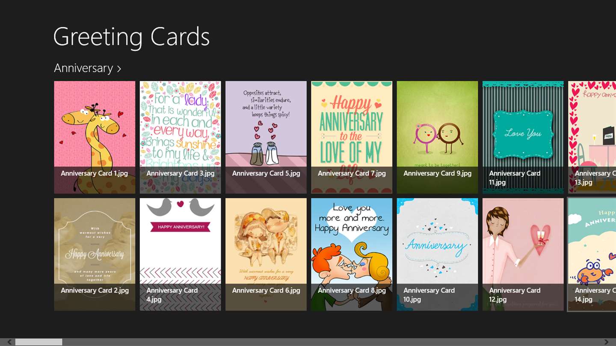Image resolution: width=616 pixels, height=346 pixels.
Task: Select Anniversary Card 14.jpg crab card
Action: coord(592,254)
